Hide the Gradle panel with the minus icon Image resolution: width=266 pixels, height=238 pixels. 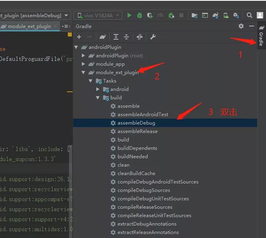[251, 26]
